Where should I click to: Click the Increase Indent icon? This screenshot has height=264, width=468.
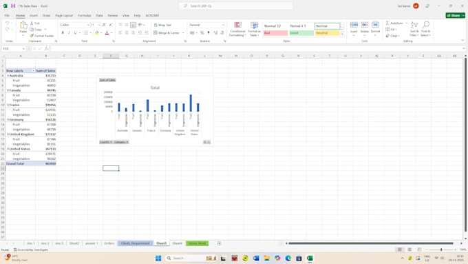[146, 32]
